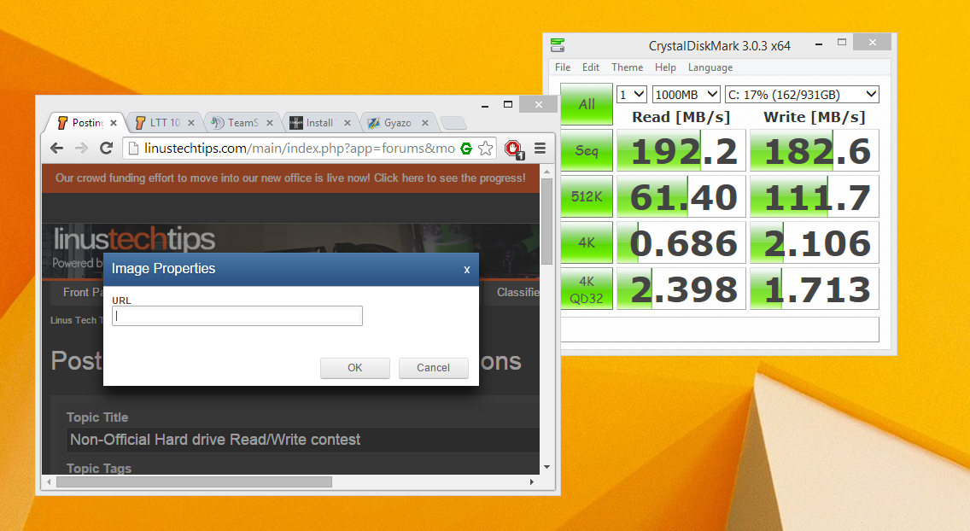Start the 4K benchmark test
The height and width of the screenshot is (531, 970).
[x=587, y=243]
